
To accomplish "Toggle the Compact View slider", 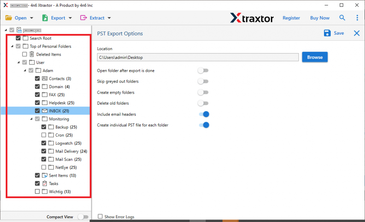I will [83, 216].
